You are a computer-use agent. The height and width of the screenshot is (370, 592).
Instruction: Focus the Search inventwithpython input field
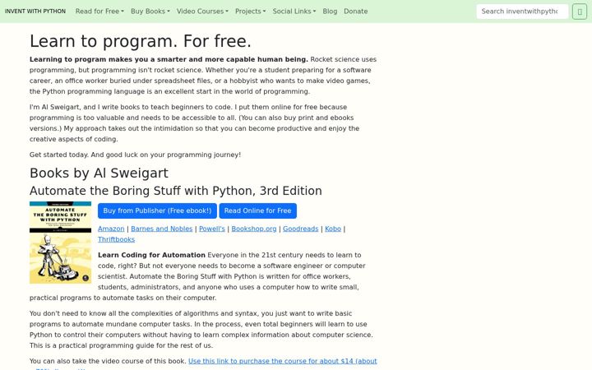522,12
